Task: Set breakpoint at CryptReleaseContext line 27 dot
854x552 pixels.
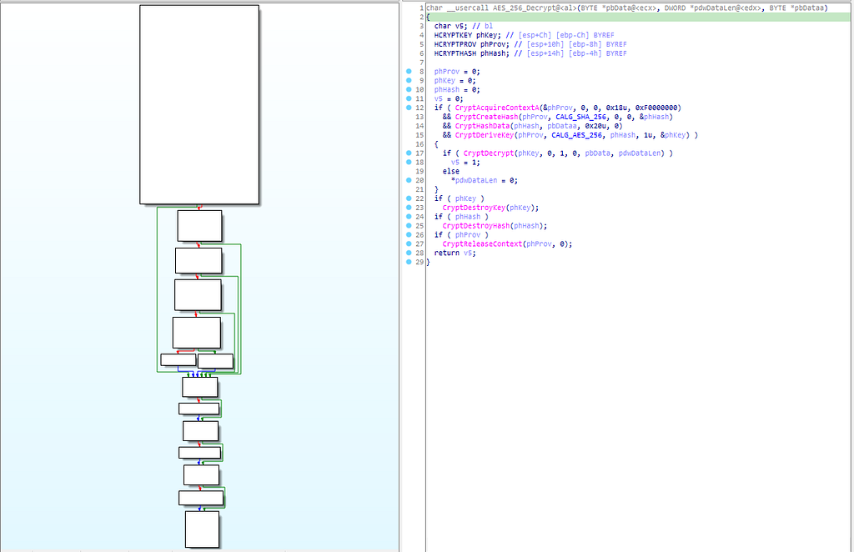Action: pyautogui.click(x=409, y=243)
